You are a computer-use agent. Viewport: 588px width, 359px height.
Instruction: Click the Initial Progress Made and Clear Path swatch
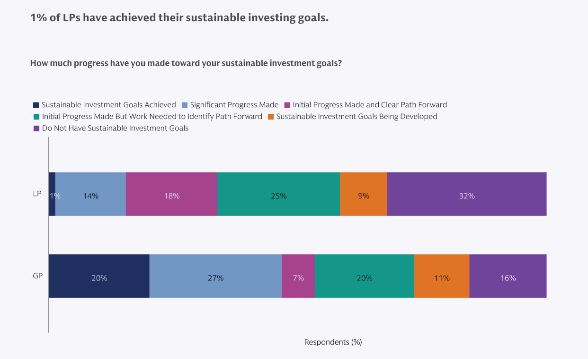click(287, 105)
